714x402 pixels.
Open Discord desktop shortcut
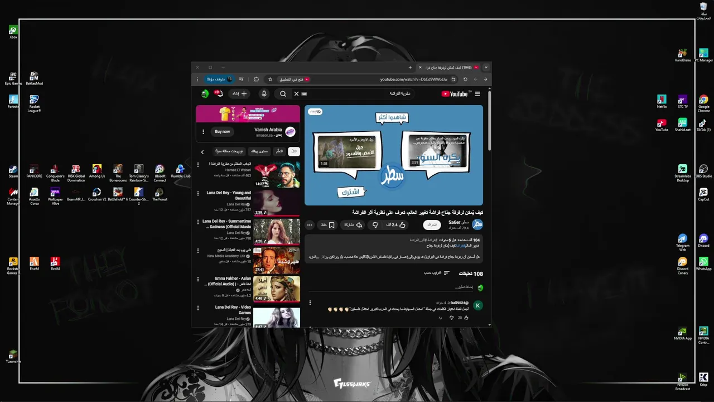click(703, 241)
